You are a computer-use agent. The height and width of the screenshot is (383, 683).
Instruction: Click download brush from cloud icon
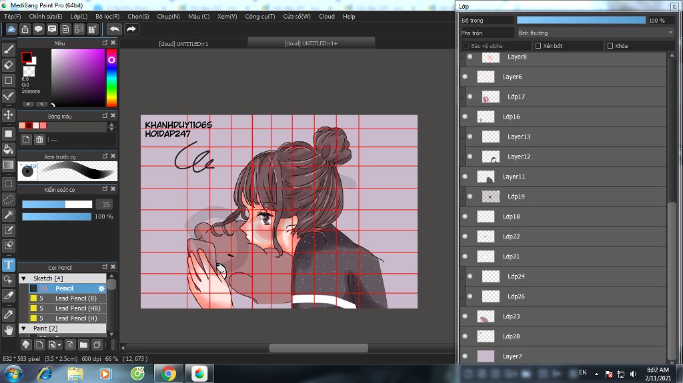pyautogui.click(x=26, y=345)
